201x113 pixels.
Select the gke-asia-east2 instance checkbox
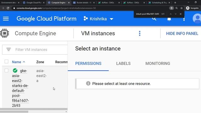tap(6, 70)
